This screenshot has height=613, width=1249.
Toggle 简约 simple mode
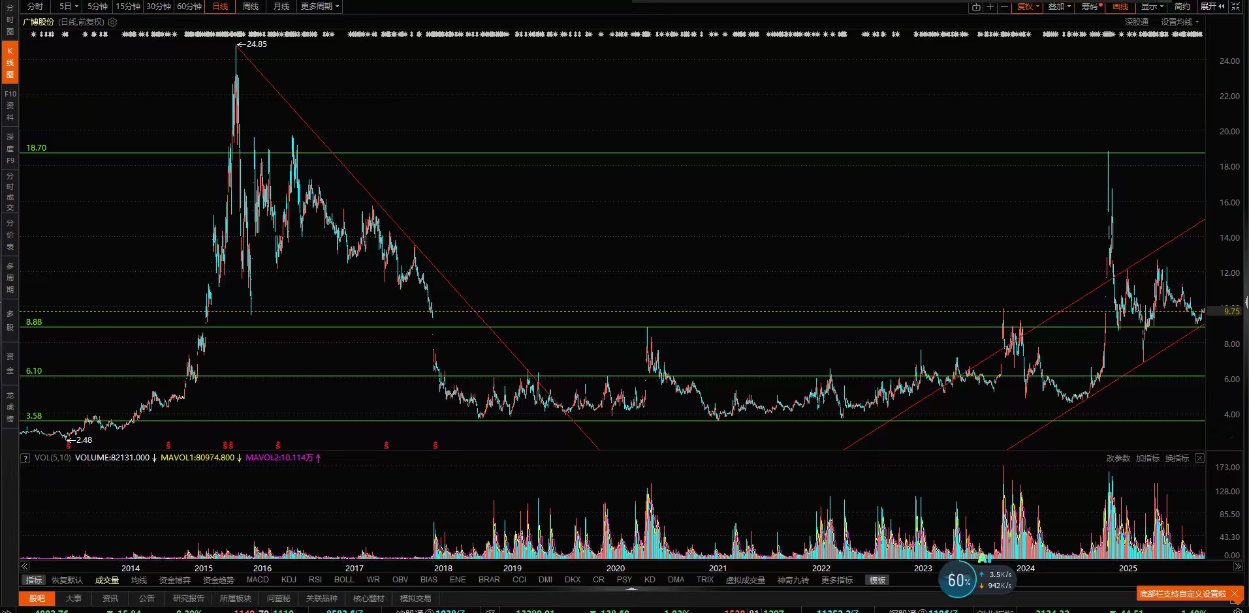(x=1182, y=7)
